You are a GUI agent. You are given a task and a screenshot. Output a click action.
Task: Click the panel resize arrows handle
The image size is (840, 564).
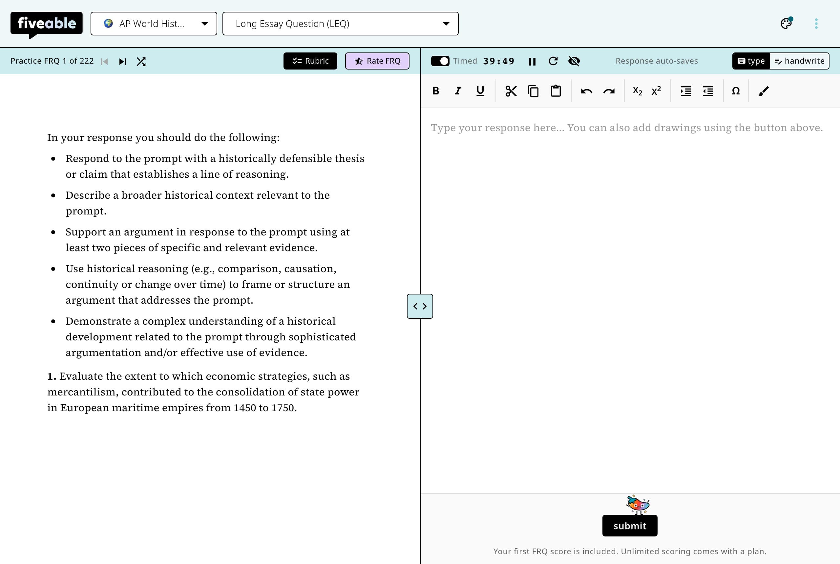tap(420, 306)
